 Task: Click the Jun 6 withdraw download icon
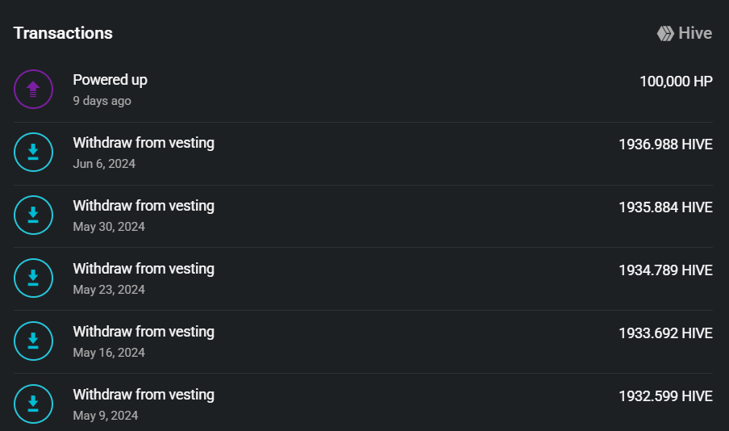point(33,152)
